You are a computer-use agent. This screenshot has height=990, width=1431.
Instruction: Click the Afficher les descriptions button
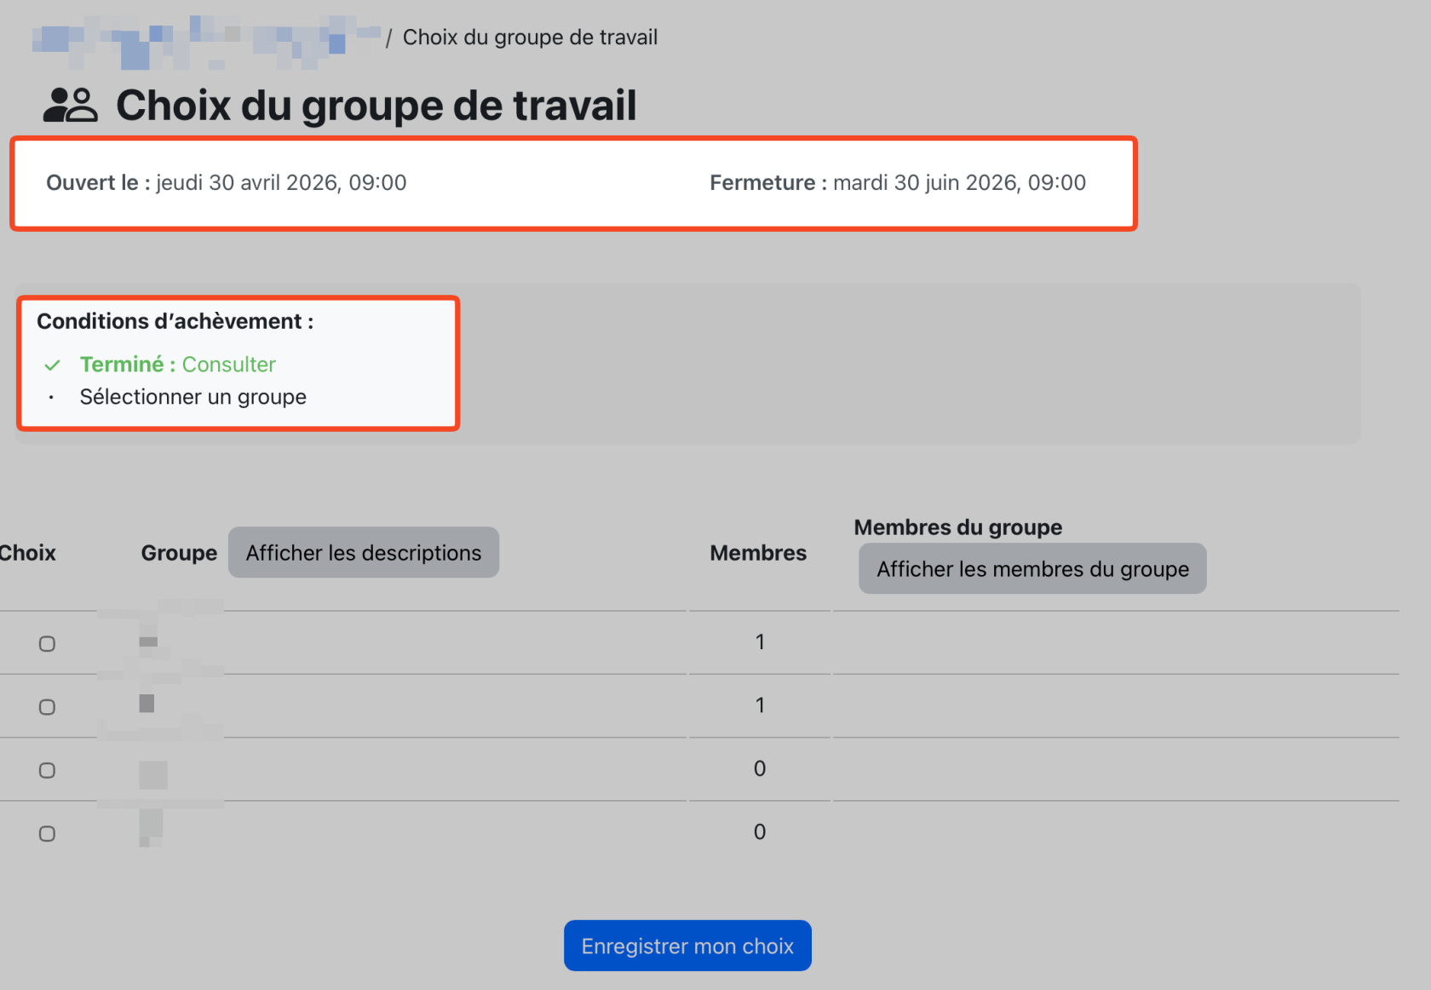point(364,553)
